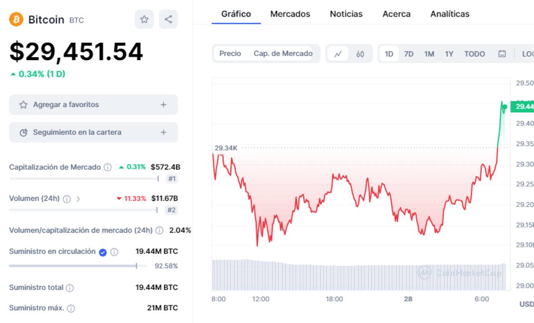Click the share icon beside Bitcoin title

pyautogui.click(x=168, y=19)
